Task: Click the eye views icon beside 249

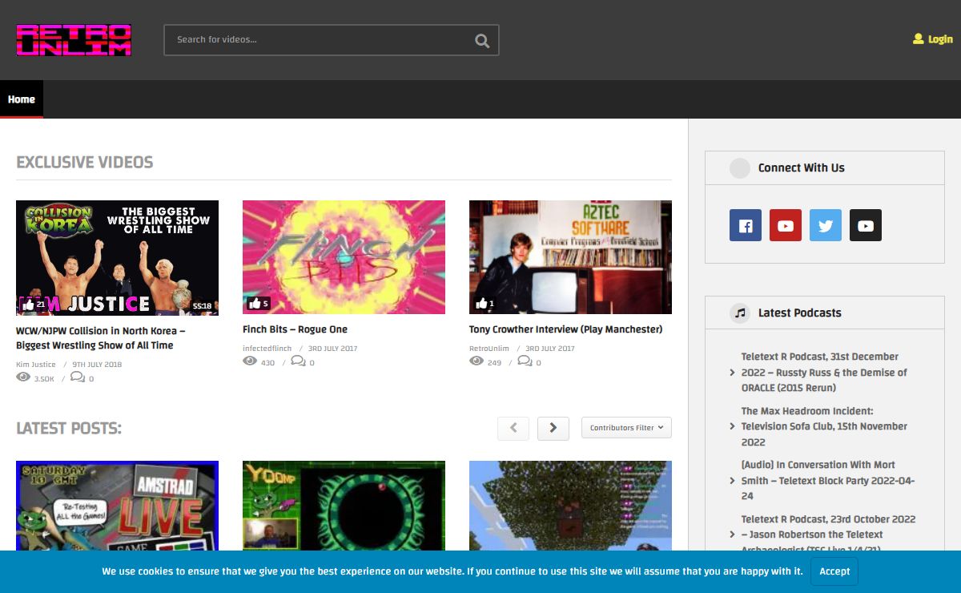Action: (x=476, y=361)
